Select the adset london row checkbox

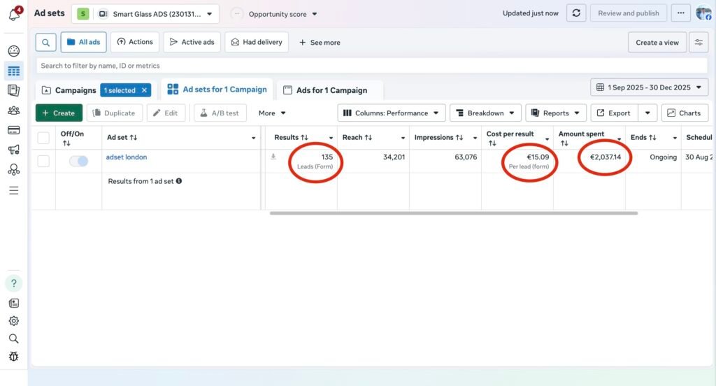tap(43, 161)
